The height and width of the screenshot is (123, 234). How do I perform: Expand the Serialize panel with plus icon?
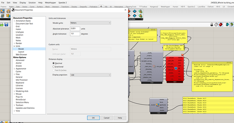coord(142,19)
